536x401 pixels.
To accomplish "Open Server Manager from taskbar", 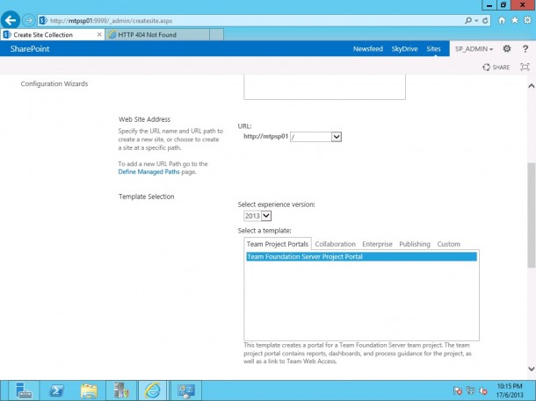I will (24, 390).
